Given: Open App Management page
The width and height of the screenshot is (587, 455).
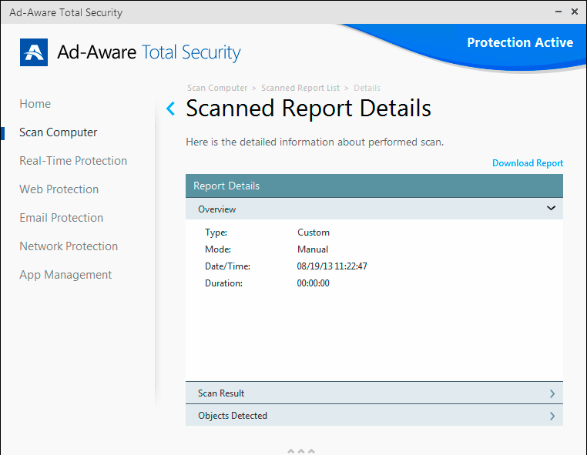Looking at the screenshot, I should [x=65, y=275].
